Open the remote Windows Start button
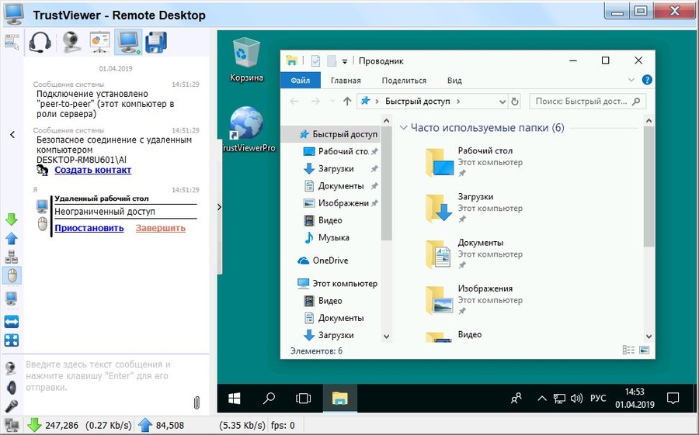 click(234, 398)
